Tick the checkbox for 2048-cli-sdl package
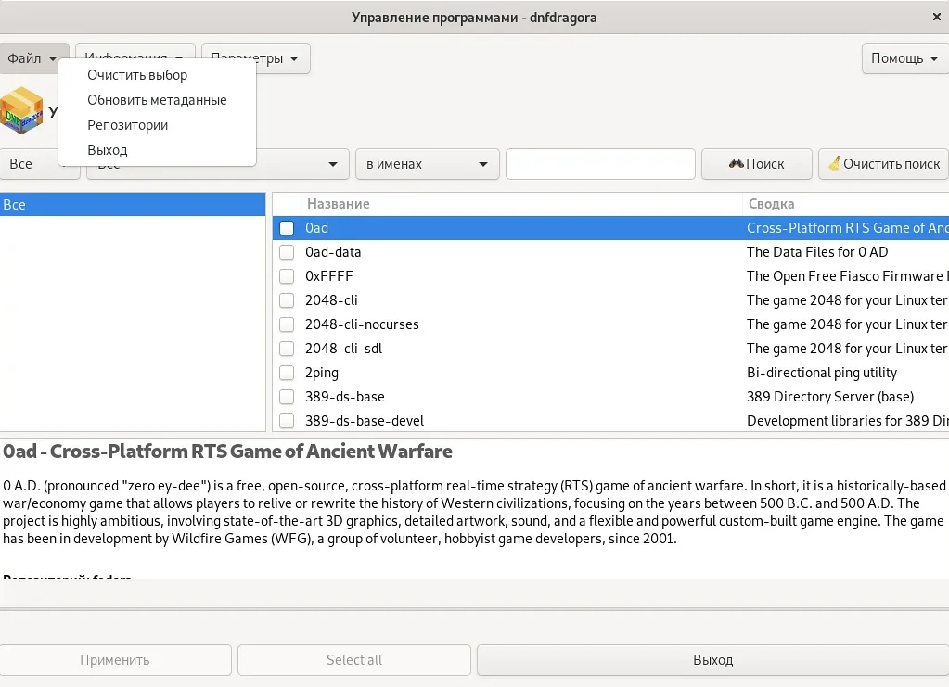 (287, 349)
